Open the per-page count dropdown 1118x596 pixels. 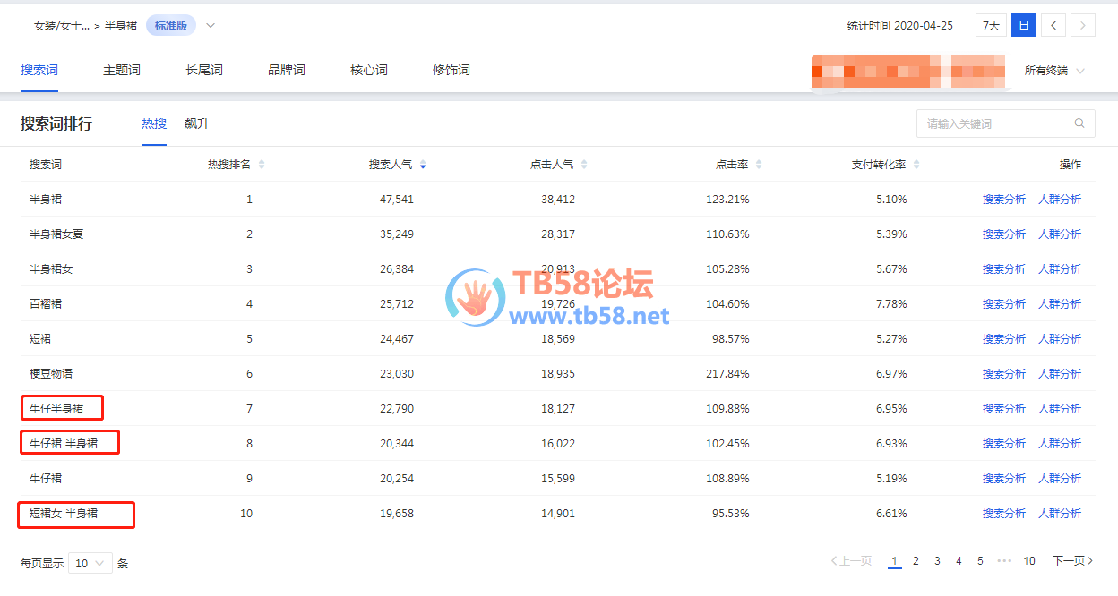[x=90, y=563]
